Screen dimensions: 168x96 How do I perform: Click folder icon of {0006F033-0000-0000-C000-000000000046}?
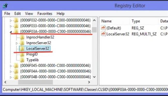pyautogui.click(x=16, y=26)
